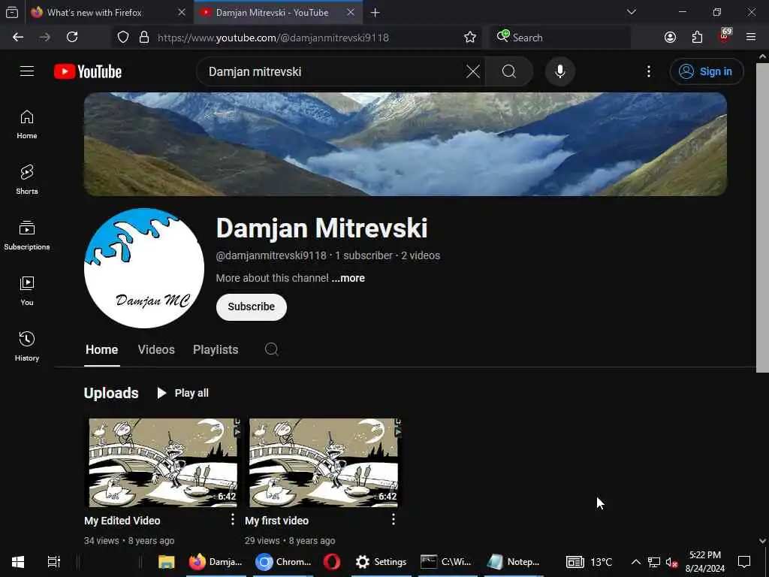Open the You section in sidebar
Viewport: 769px width, 577px height.
click(x=27, y=291)
